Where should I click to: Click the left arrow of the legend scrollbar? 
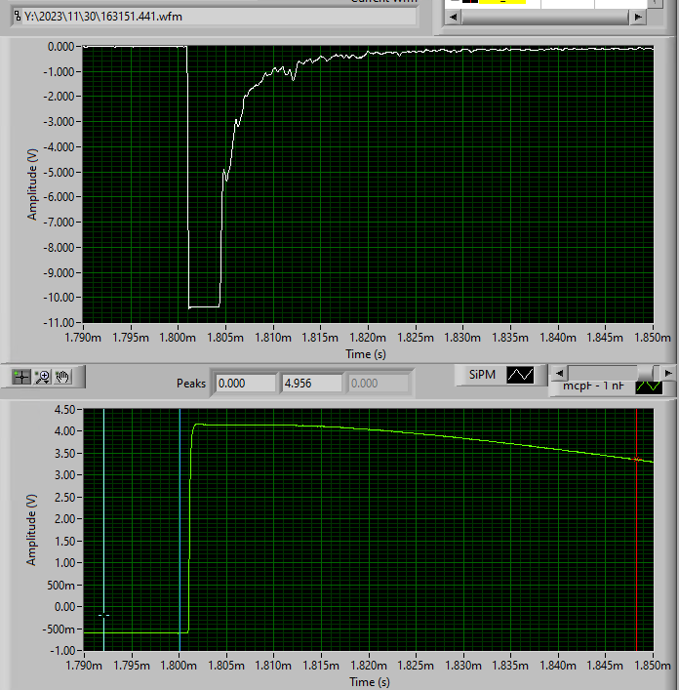pyautogui.click(x=559, y=373)
